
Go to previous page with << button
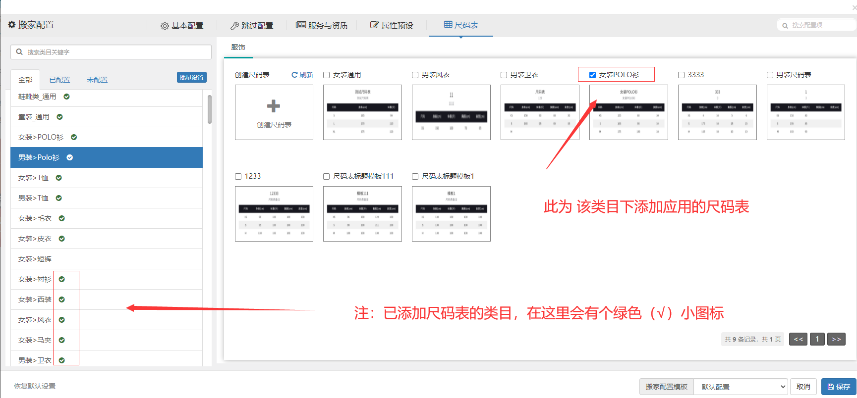pos(798,339)
